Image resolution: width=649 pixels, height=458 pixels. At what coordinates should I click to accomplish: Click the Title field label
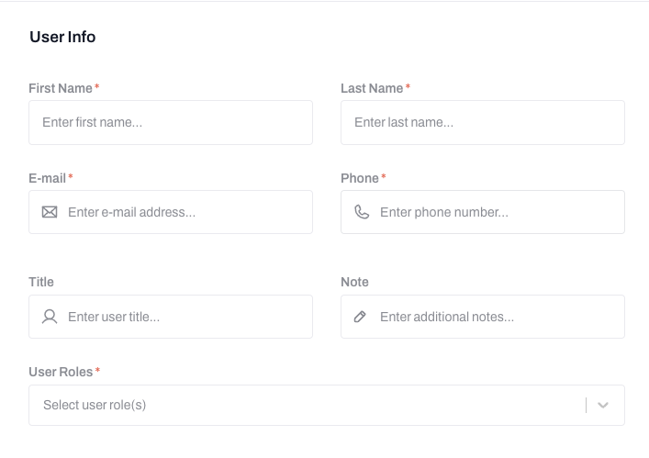pos(41,282)
